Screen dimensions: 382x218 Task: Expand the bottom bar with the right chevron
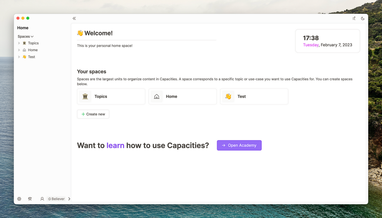tap(69, 199)
